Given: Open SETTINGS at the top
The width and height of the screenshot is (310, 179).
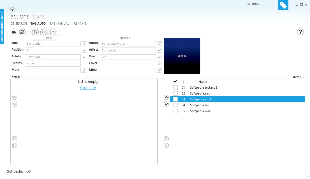Looking at the screenshot, I should (253, 4).
